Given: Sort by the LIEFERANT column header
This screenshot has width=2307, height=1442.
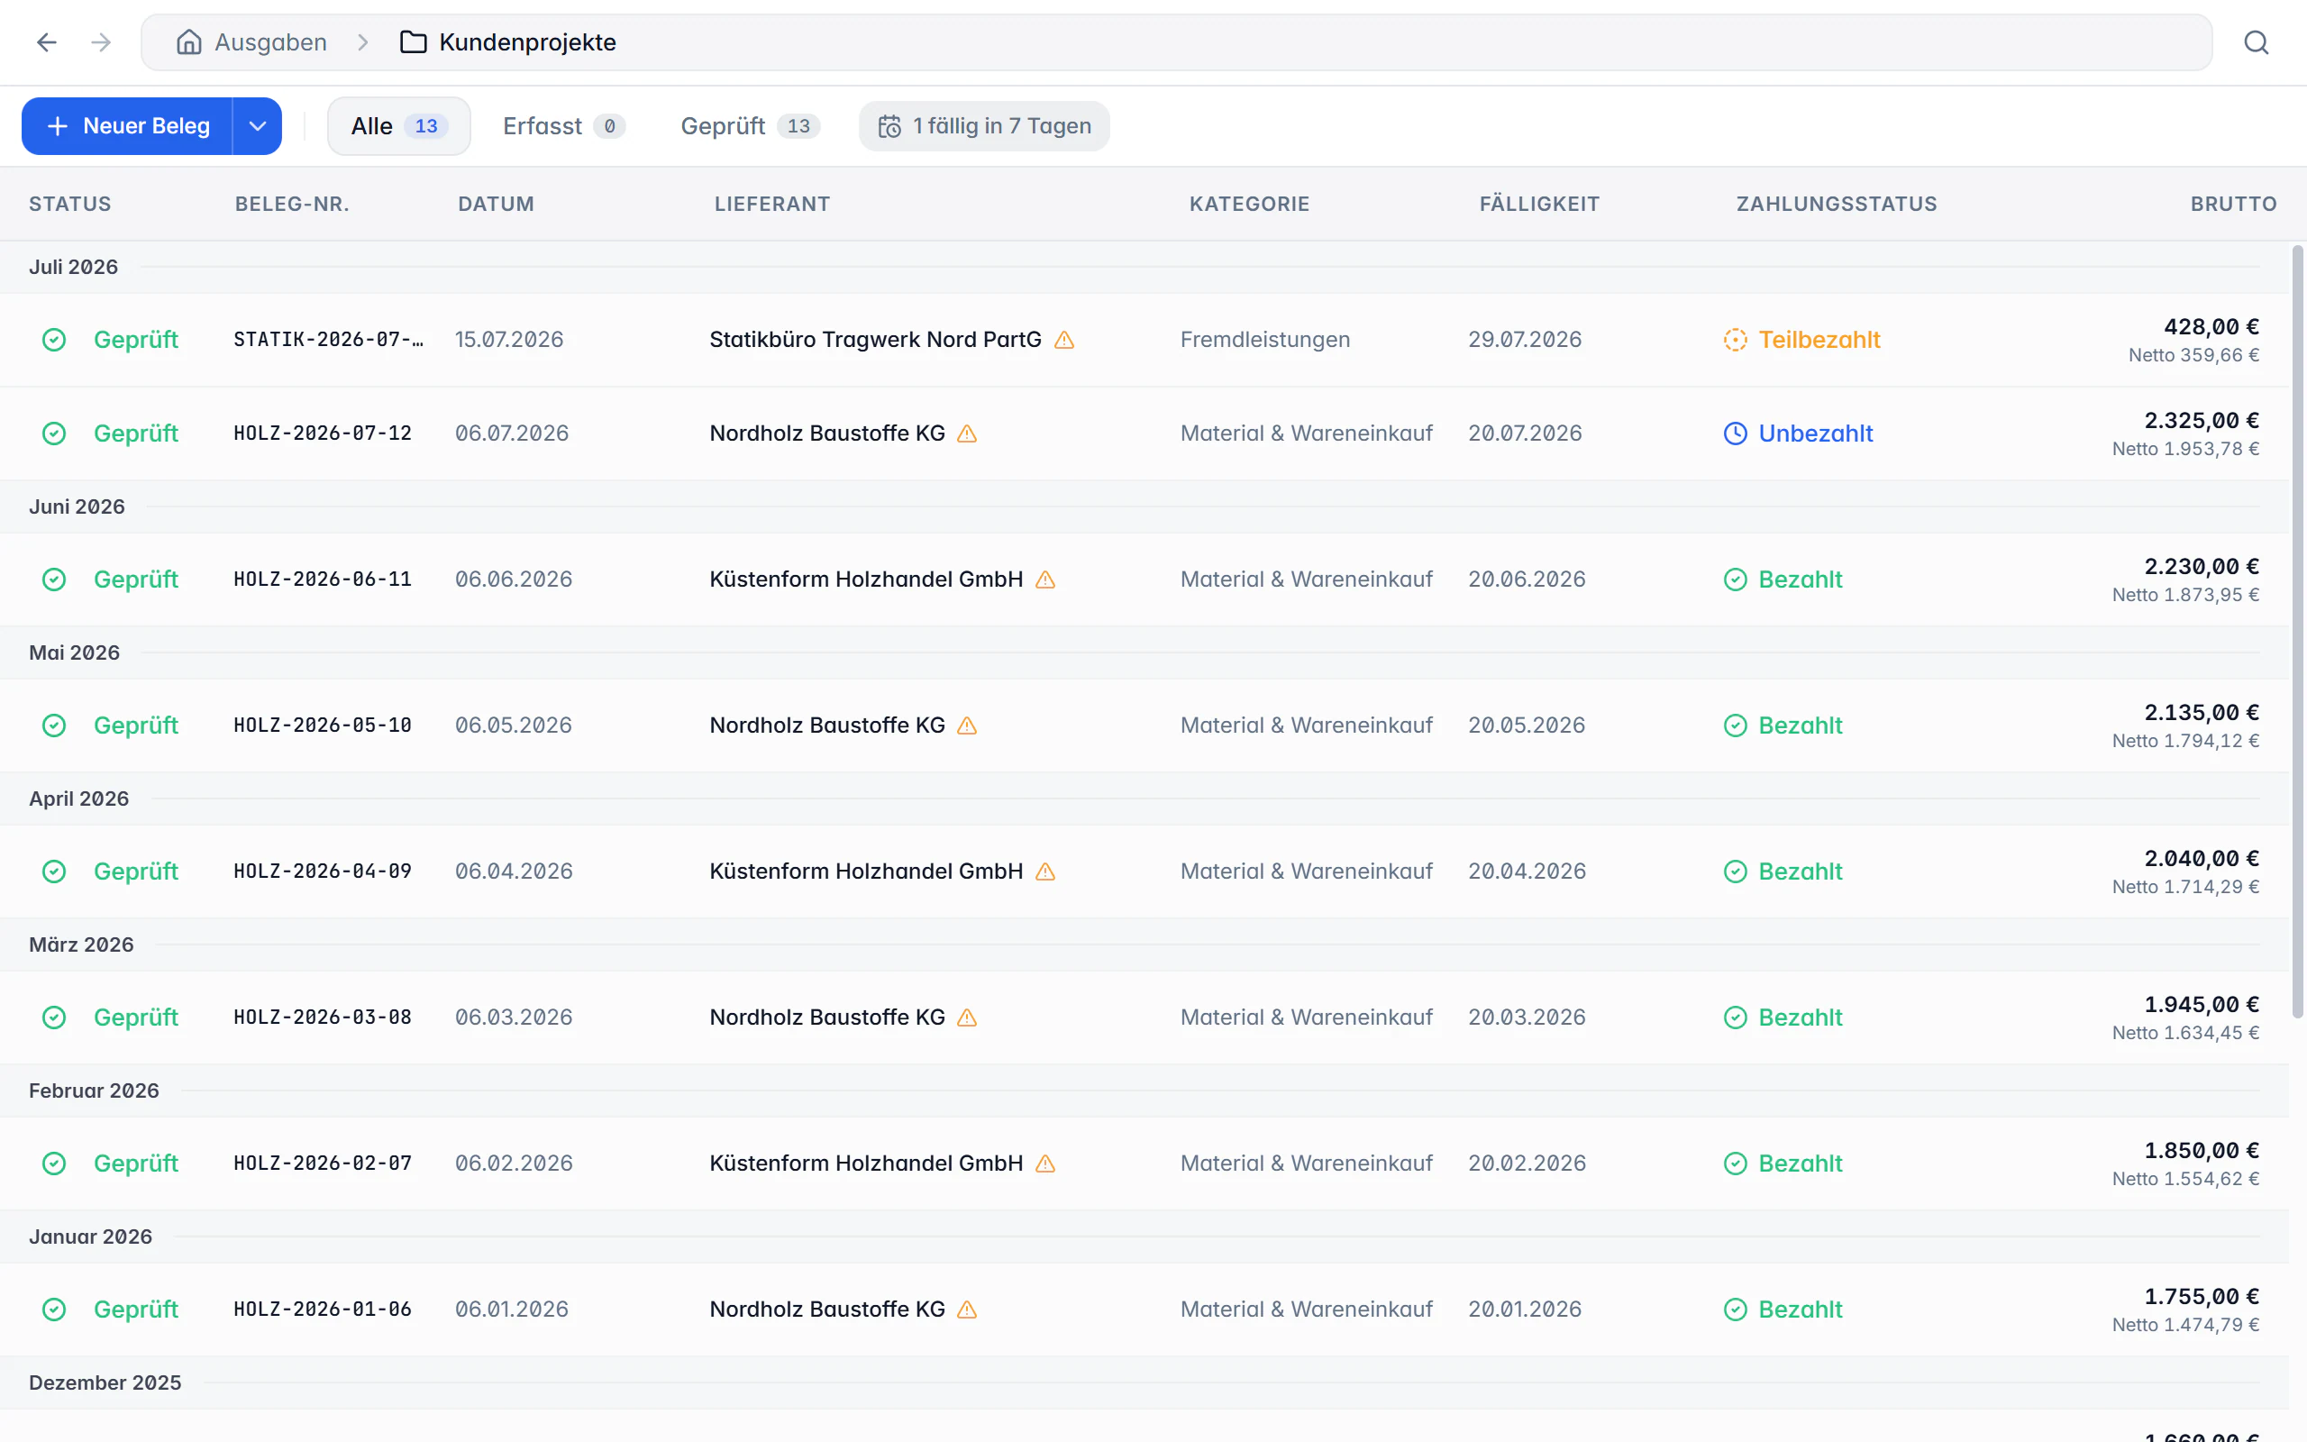Looking at the screenshot, I should pyautogui.click(x=772, y=204).
